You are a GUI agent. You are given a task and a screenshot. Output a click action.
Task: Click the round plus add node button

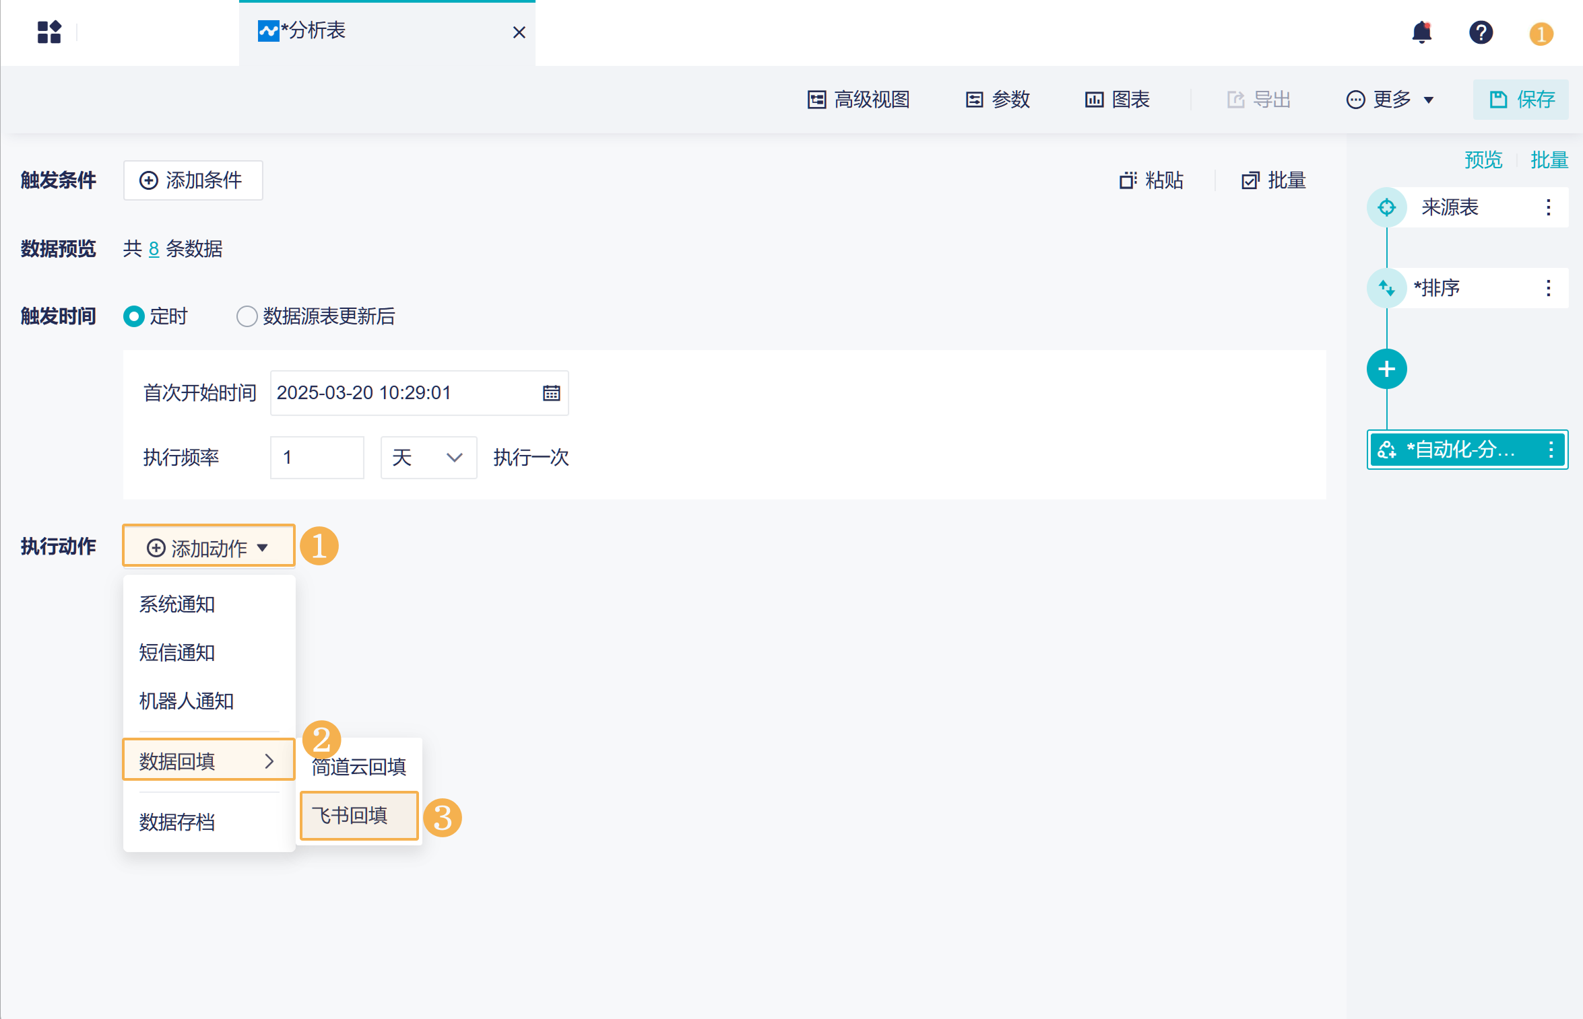[x=1386, y=369]
